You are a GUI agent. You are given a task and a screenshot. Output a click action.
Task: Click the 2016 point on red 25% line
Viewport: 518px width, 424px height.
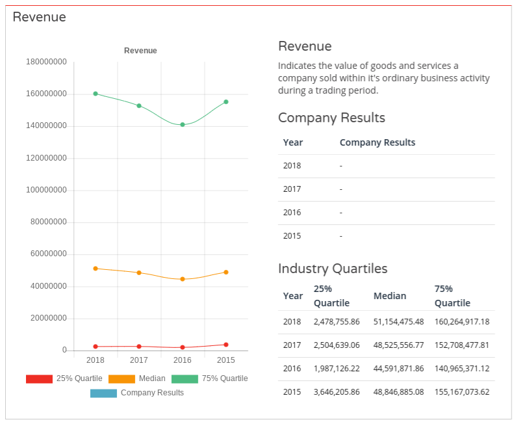183,347
